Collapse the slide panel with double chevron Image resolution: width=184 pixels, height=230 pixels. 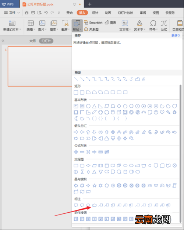click(x=3, y=41)
